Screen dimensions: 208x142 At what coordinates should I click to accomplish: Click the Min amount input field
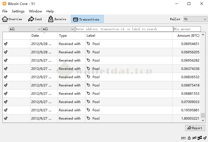point(187,29)
